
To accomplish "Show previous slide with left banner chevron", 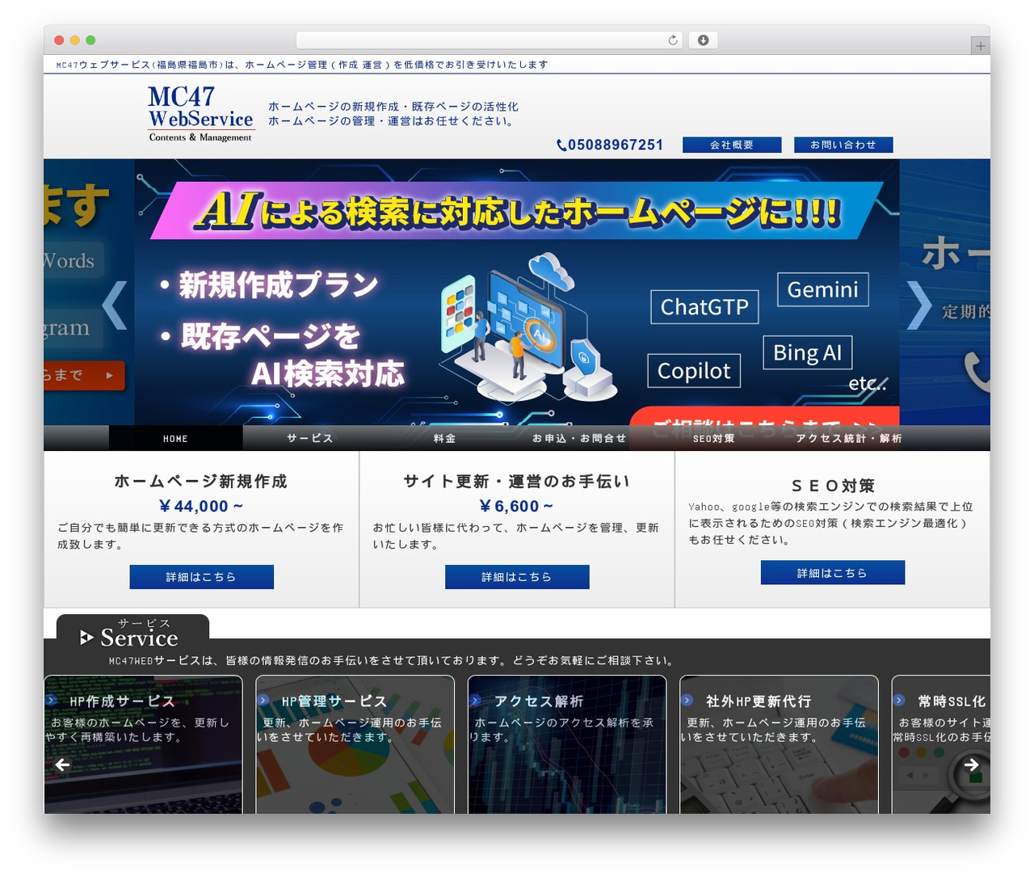I will (115, 305).
